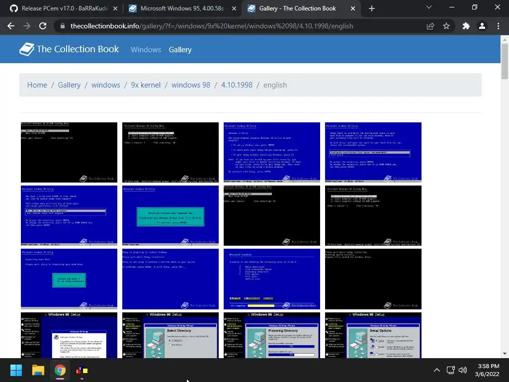This screenshot has width=509, height=382.
Task: Close the Gallery - The Collection Book tab
Action: click(353, 9)
